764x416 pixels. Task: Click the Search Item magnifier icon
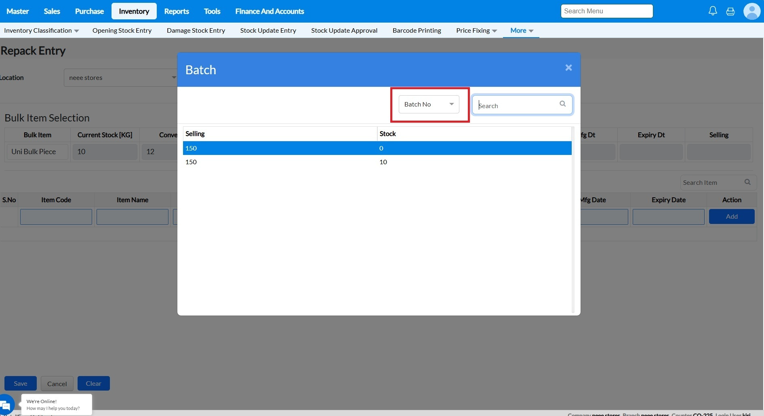[747, 182]
